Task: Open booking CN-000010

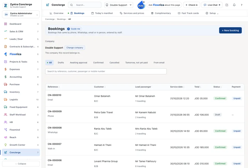Action: tap(55, 95)
